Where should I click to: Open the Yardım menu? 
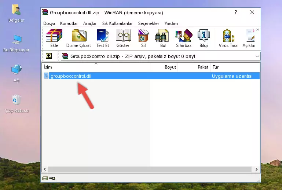(x=171, y=23)
